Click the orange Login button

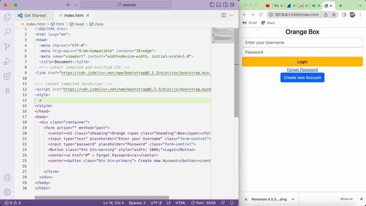point(303,62)
